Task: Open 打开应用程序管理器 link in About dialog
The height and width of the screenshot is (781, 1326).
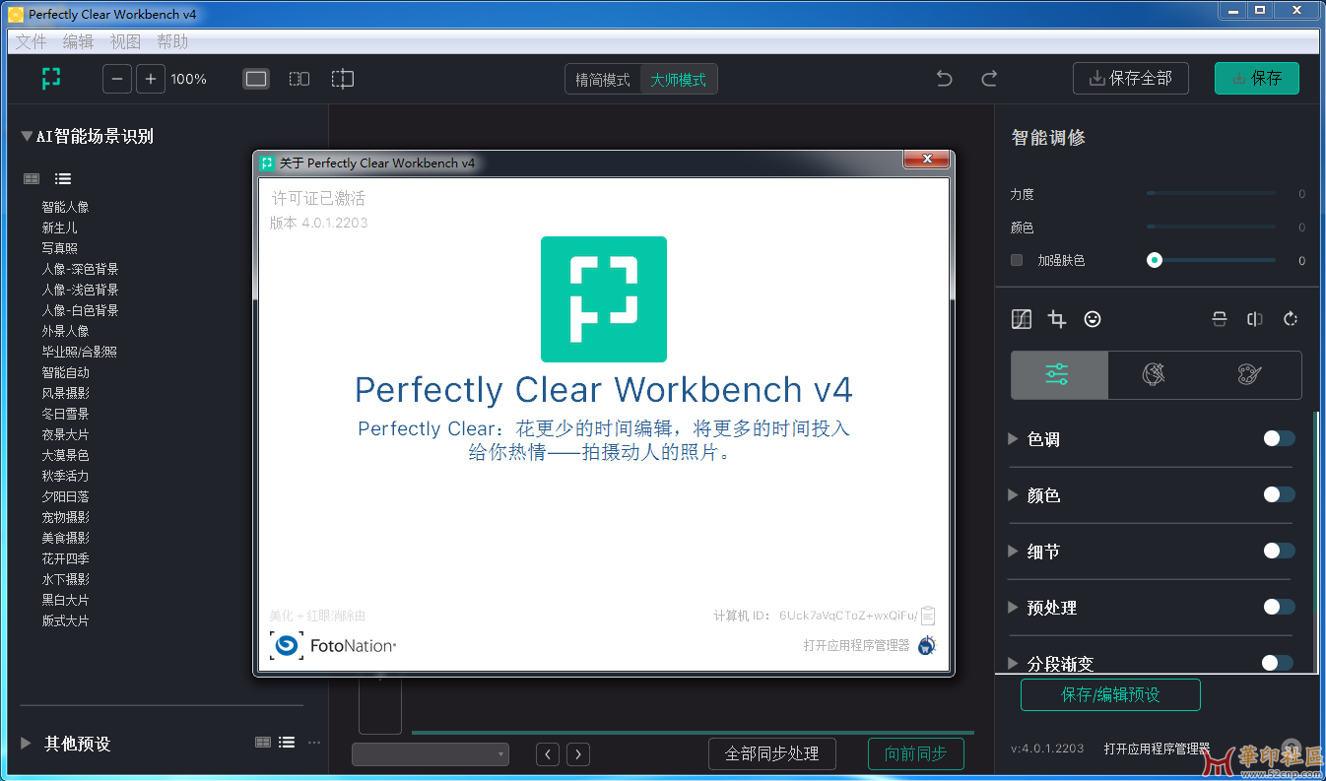Action: click(x=857, y=646)
